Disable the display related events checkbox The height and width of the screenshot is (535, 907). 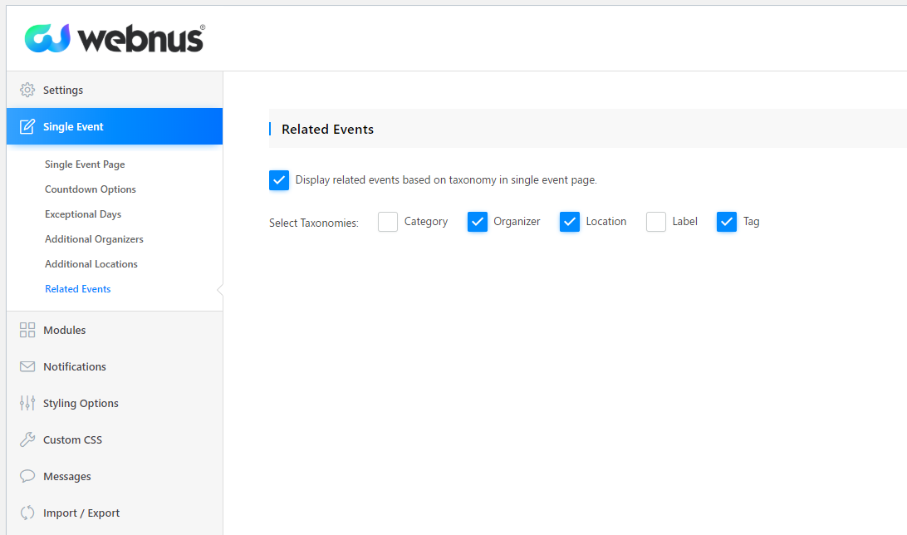(279, 180)
